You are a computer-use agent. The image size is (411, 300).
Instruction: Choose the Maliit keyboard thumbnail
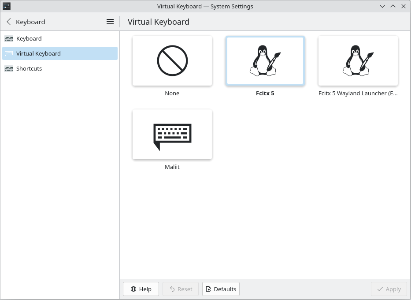tap(172, 135)
